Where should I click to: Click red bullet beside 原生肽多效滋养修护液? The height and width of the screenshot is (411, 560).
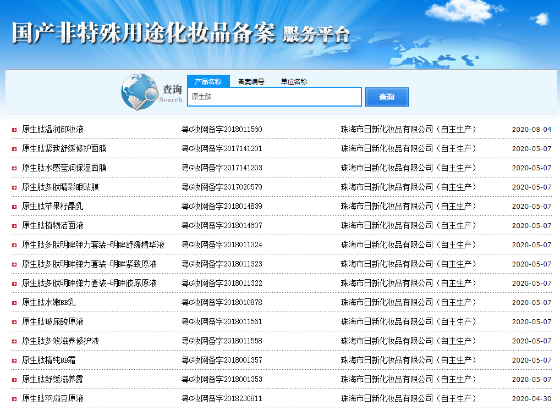[x=14, y=342]
